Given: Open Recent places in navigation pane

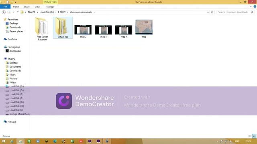Looking at the screenshot, I should point(14,31).
